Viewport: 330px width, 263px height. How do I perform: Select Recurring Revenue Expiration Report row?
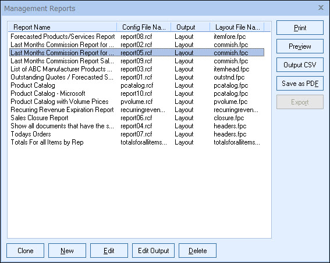click(137, 110)
